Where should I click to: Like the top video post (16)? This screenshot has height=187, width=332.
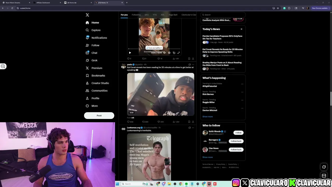160,59
